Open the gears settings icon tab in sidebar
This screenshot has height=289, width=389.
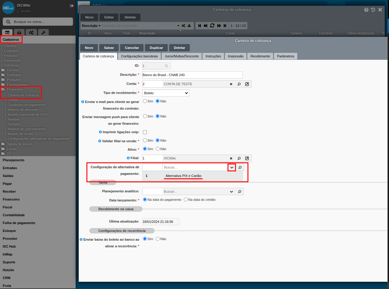[x=31, y=32]
